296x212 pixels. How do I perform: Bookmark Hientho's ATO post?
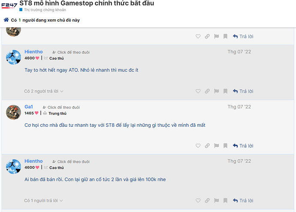(225, 91)
